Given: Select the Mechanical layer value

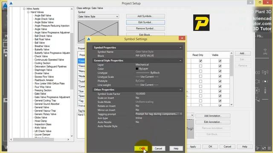Looking at the screenshot, I should click(142, 65).
